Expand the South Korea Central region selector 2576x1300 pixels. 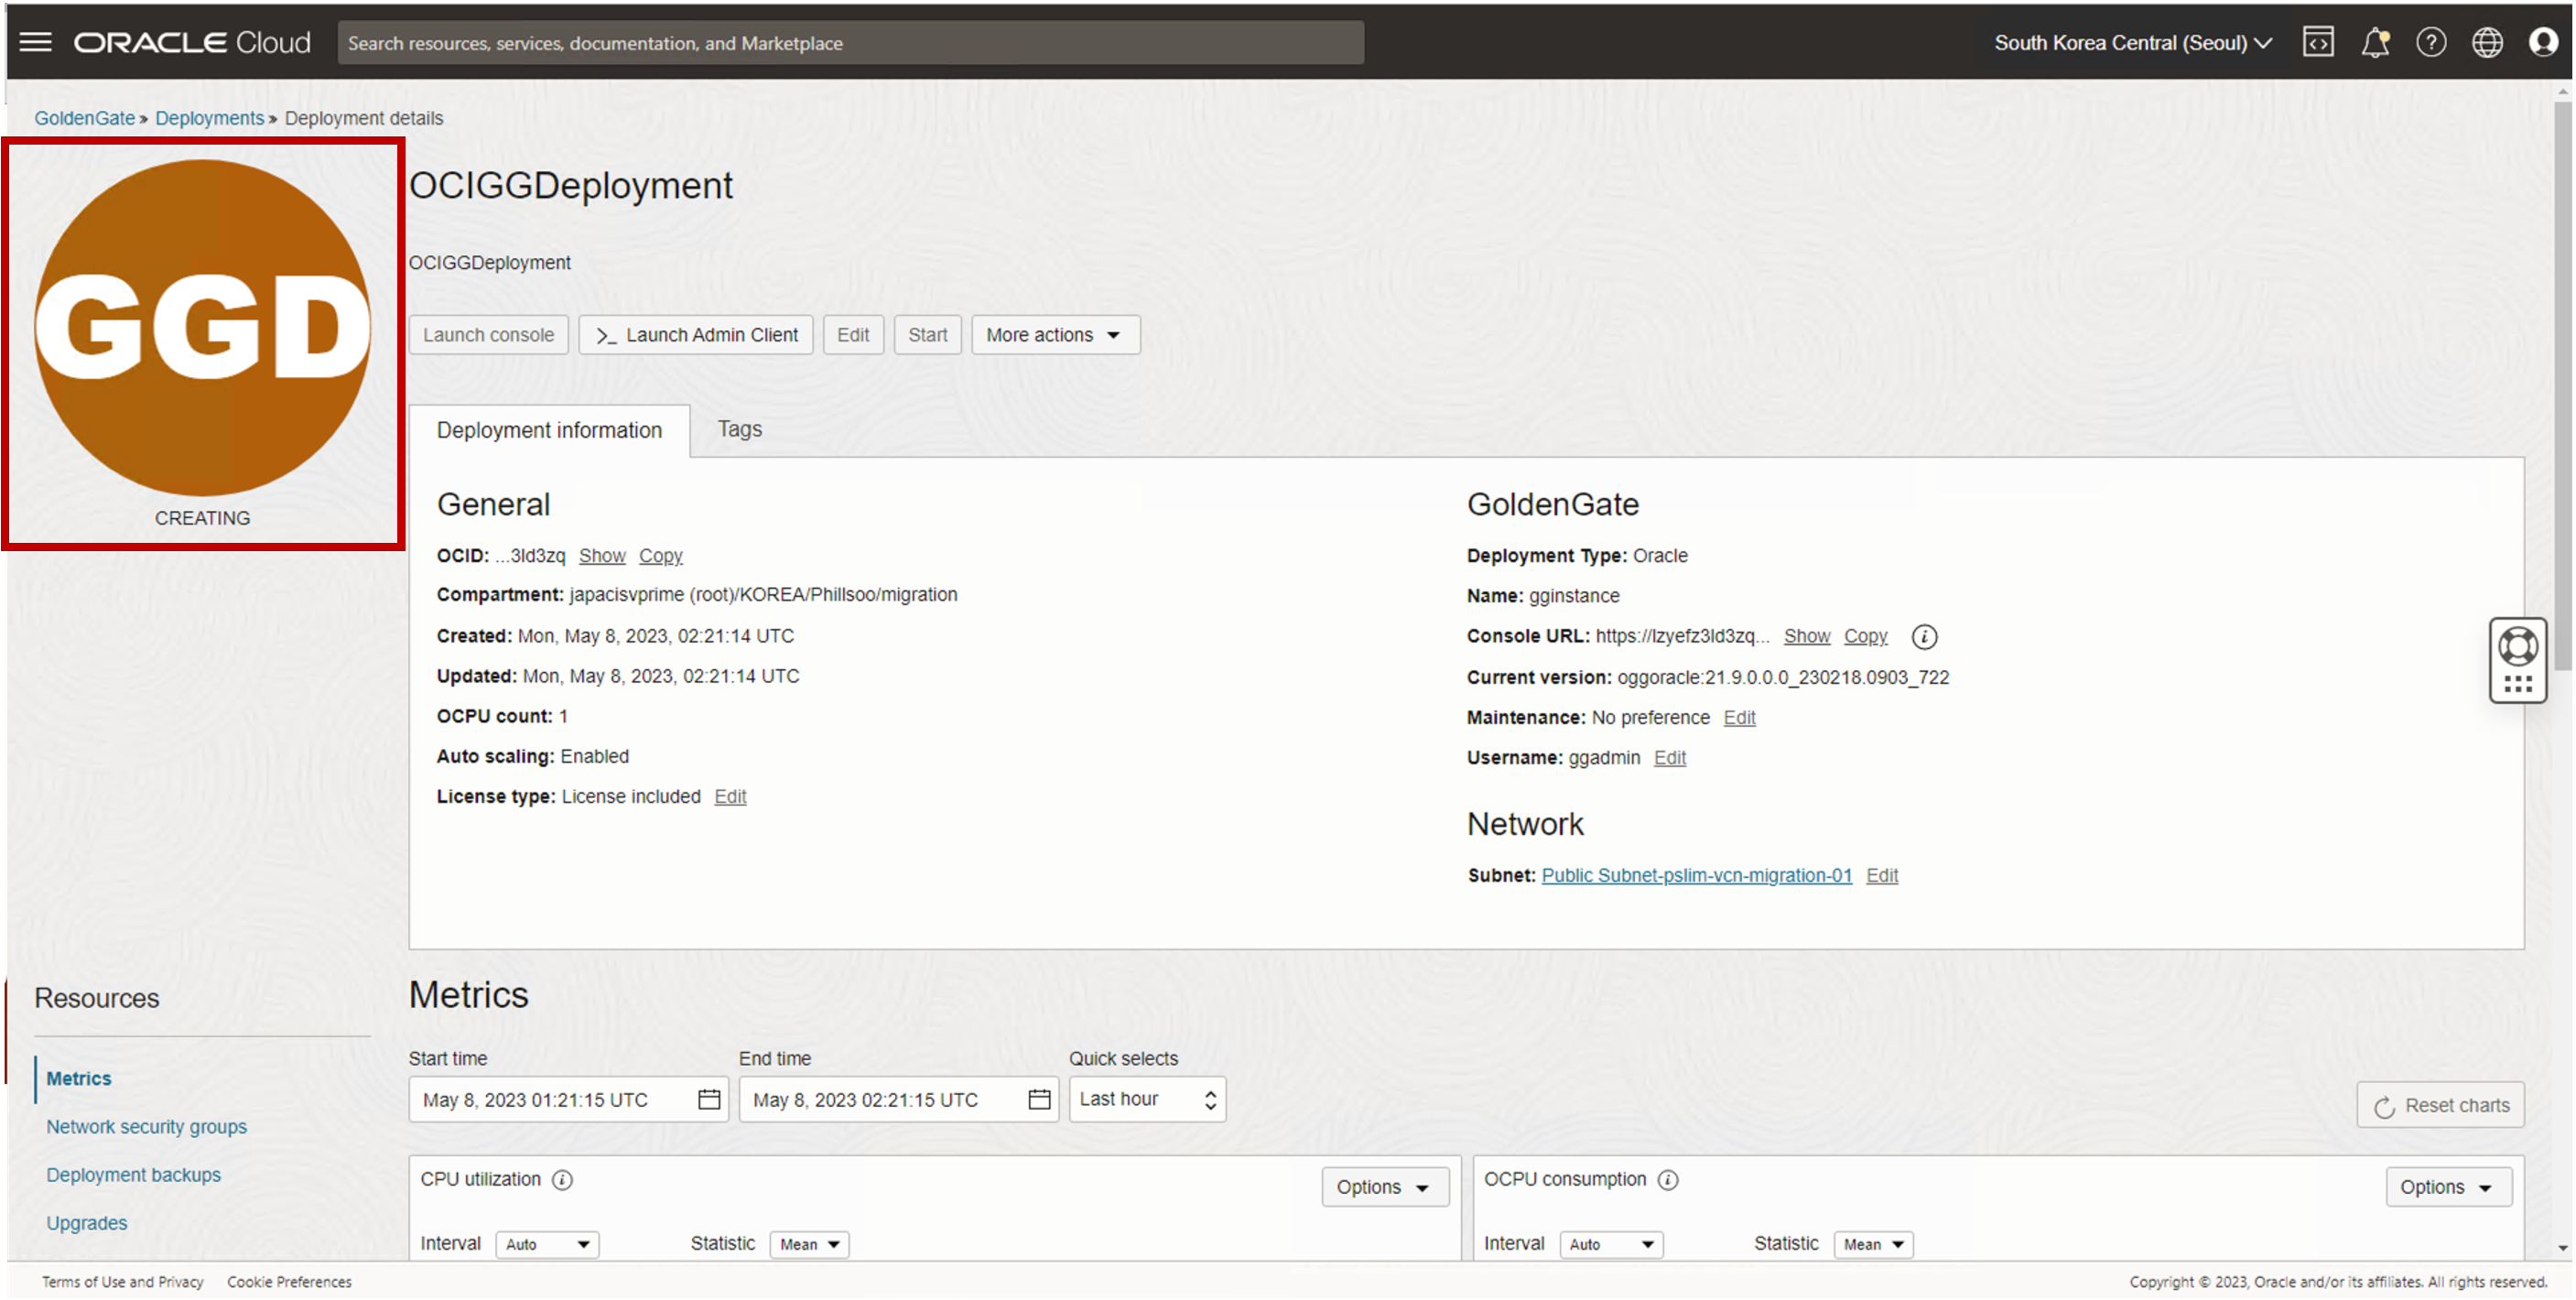pos(2132,42)
